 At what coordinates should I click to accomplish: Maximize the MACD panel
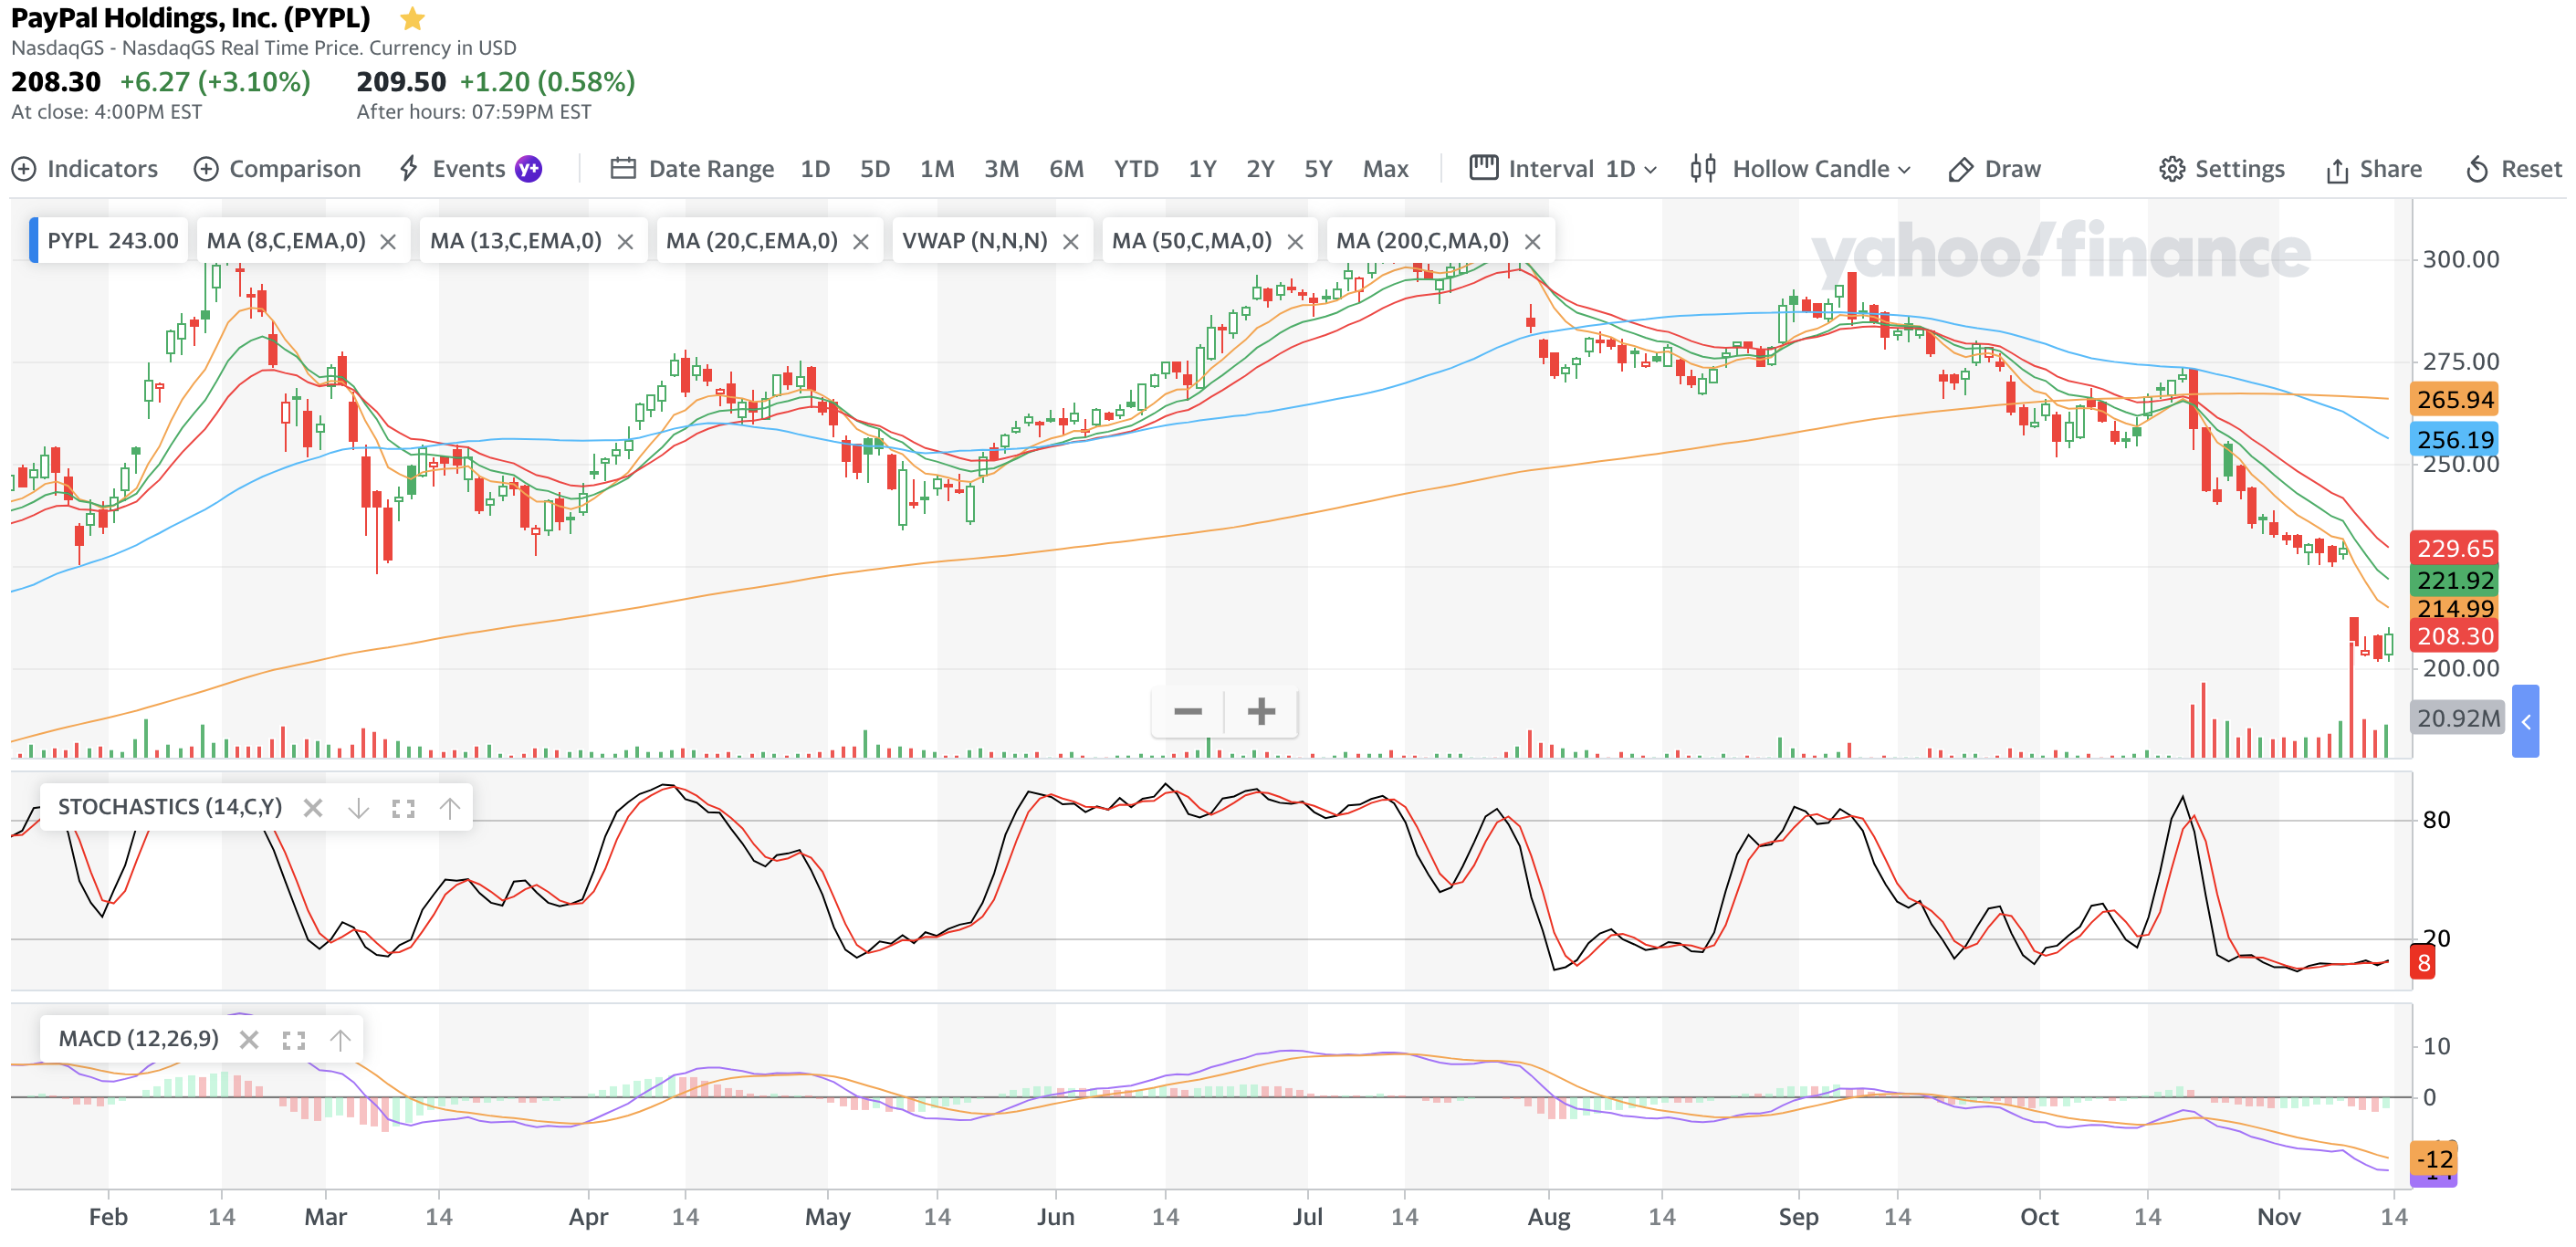tap(293, 1040)
